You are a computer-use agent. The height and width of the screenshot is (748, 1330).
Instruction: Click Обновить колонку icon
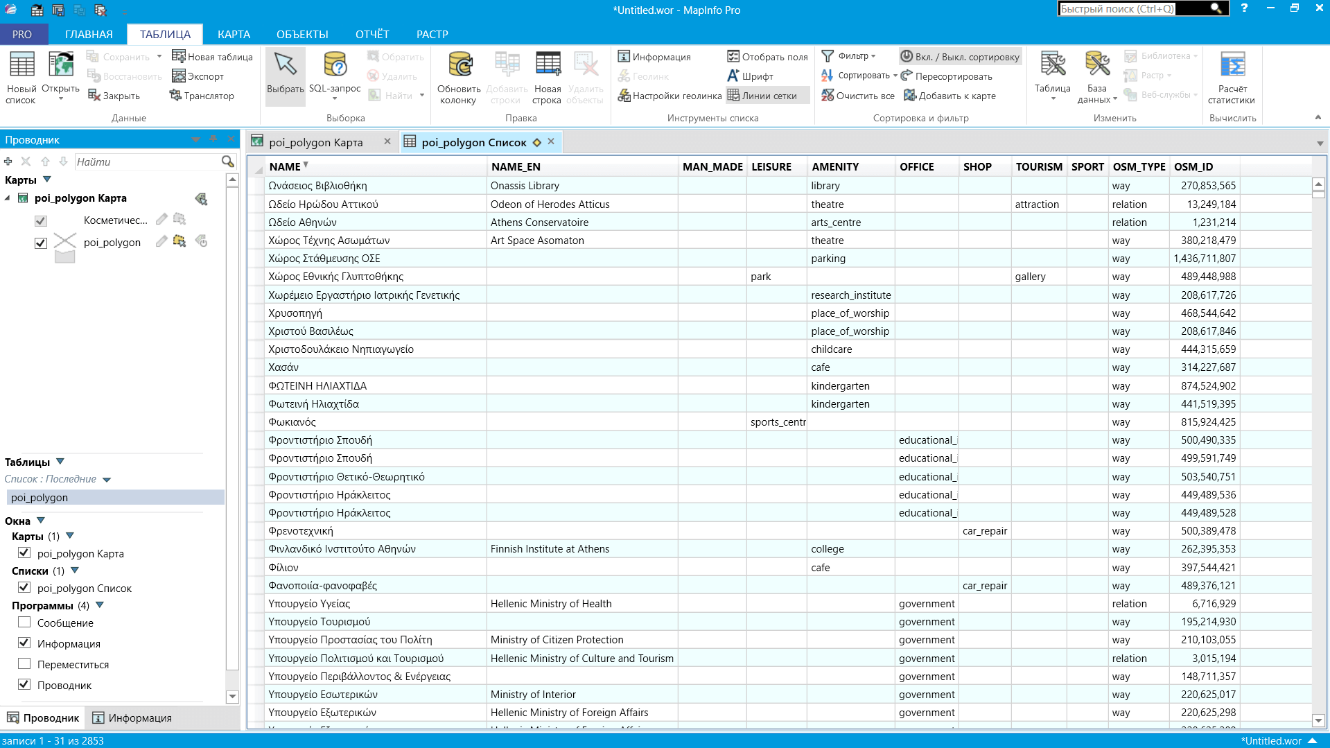click(x=458, y=75)
